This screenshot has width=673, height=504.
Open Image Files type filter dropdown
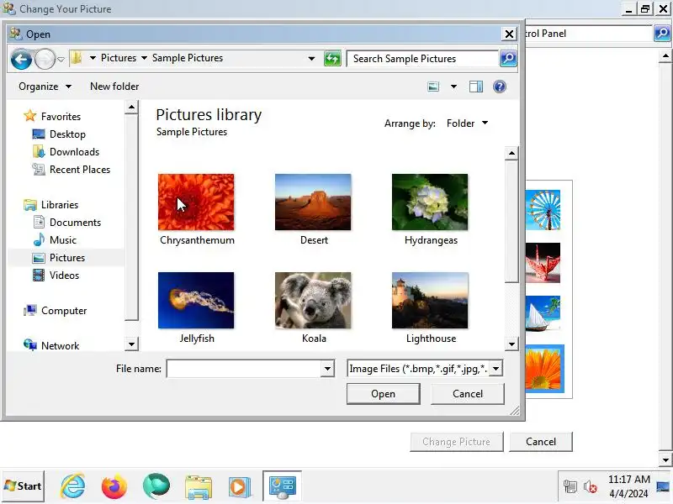click(x=495, y=369)
